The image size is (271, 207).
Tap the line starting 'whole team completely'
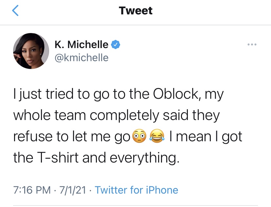click(x=117, y=115)
